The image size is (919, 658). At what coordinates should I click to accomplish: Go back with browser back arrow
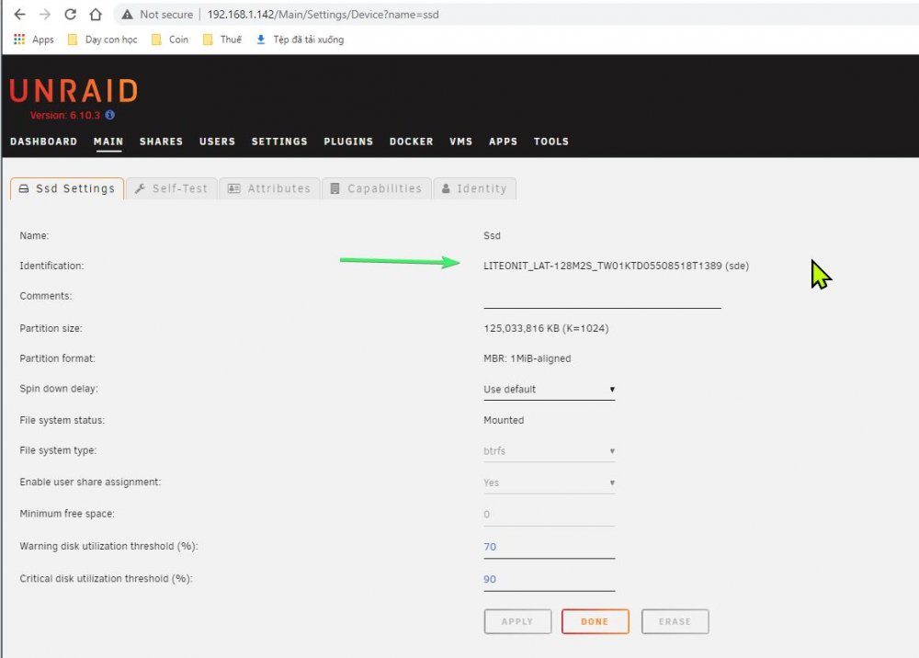[x=19, y=14]
